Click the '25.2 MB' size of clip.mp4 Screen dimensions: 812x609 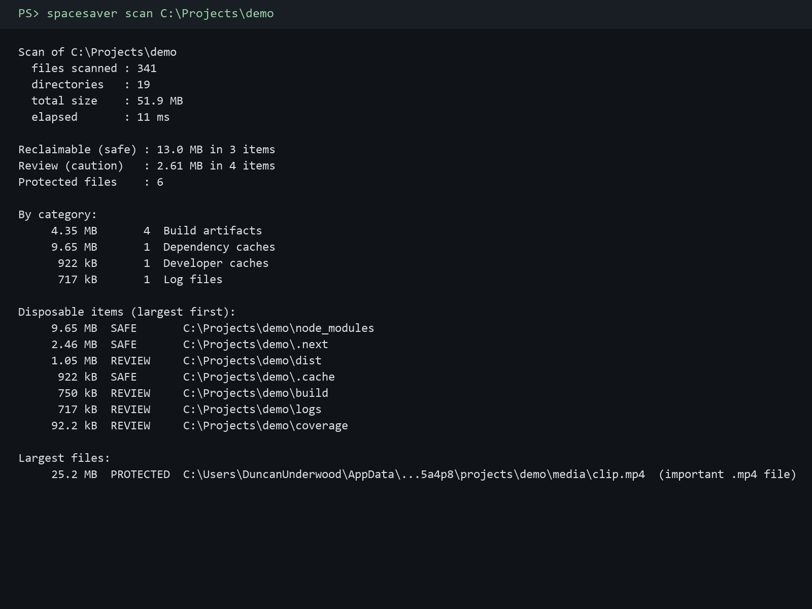74,475
